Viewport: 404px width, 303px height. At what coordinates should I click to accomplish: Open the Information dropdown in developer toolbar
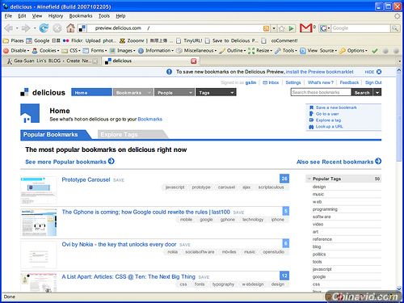[156, 51]
